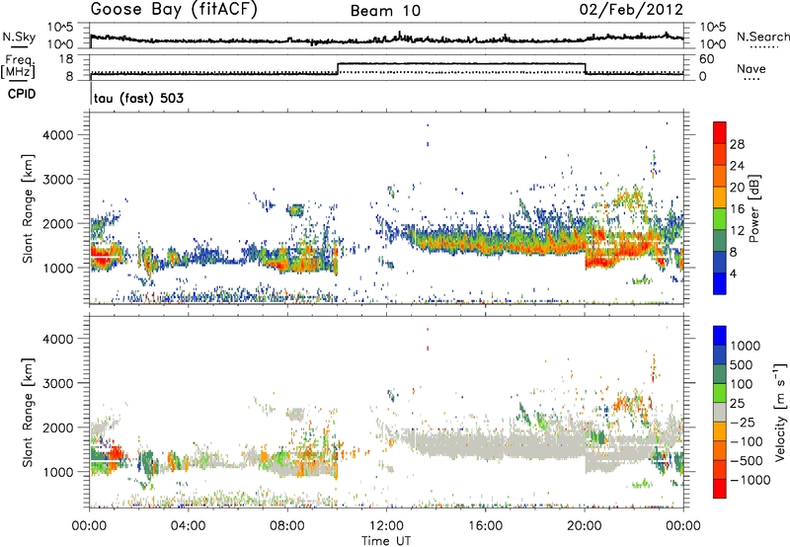Click the 'N.Sky' legend label
The image size is (790, 547).
(19, 37)
